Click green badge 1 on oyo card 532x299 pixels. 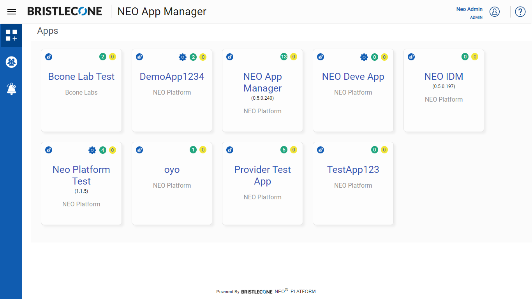[x=193, y=150]
